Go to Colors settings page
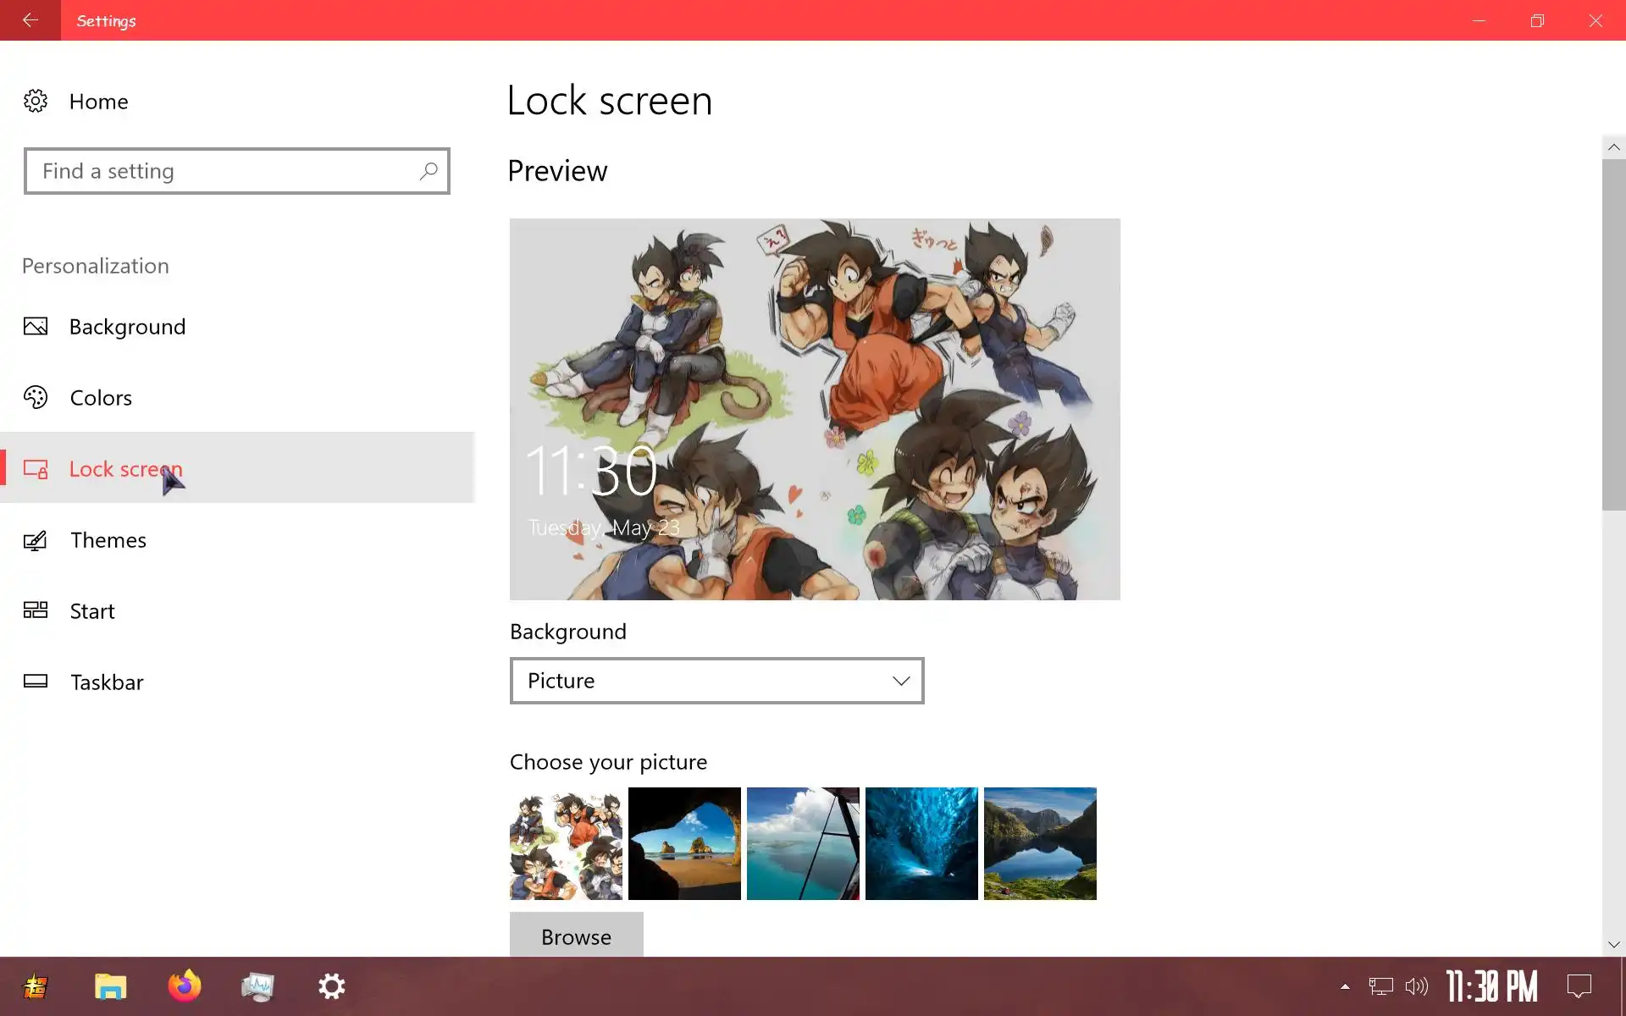 (101, 398)
